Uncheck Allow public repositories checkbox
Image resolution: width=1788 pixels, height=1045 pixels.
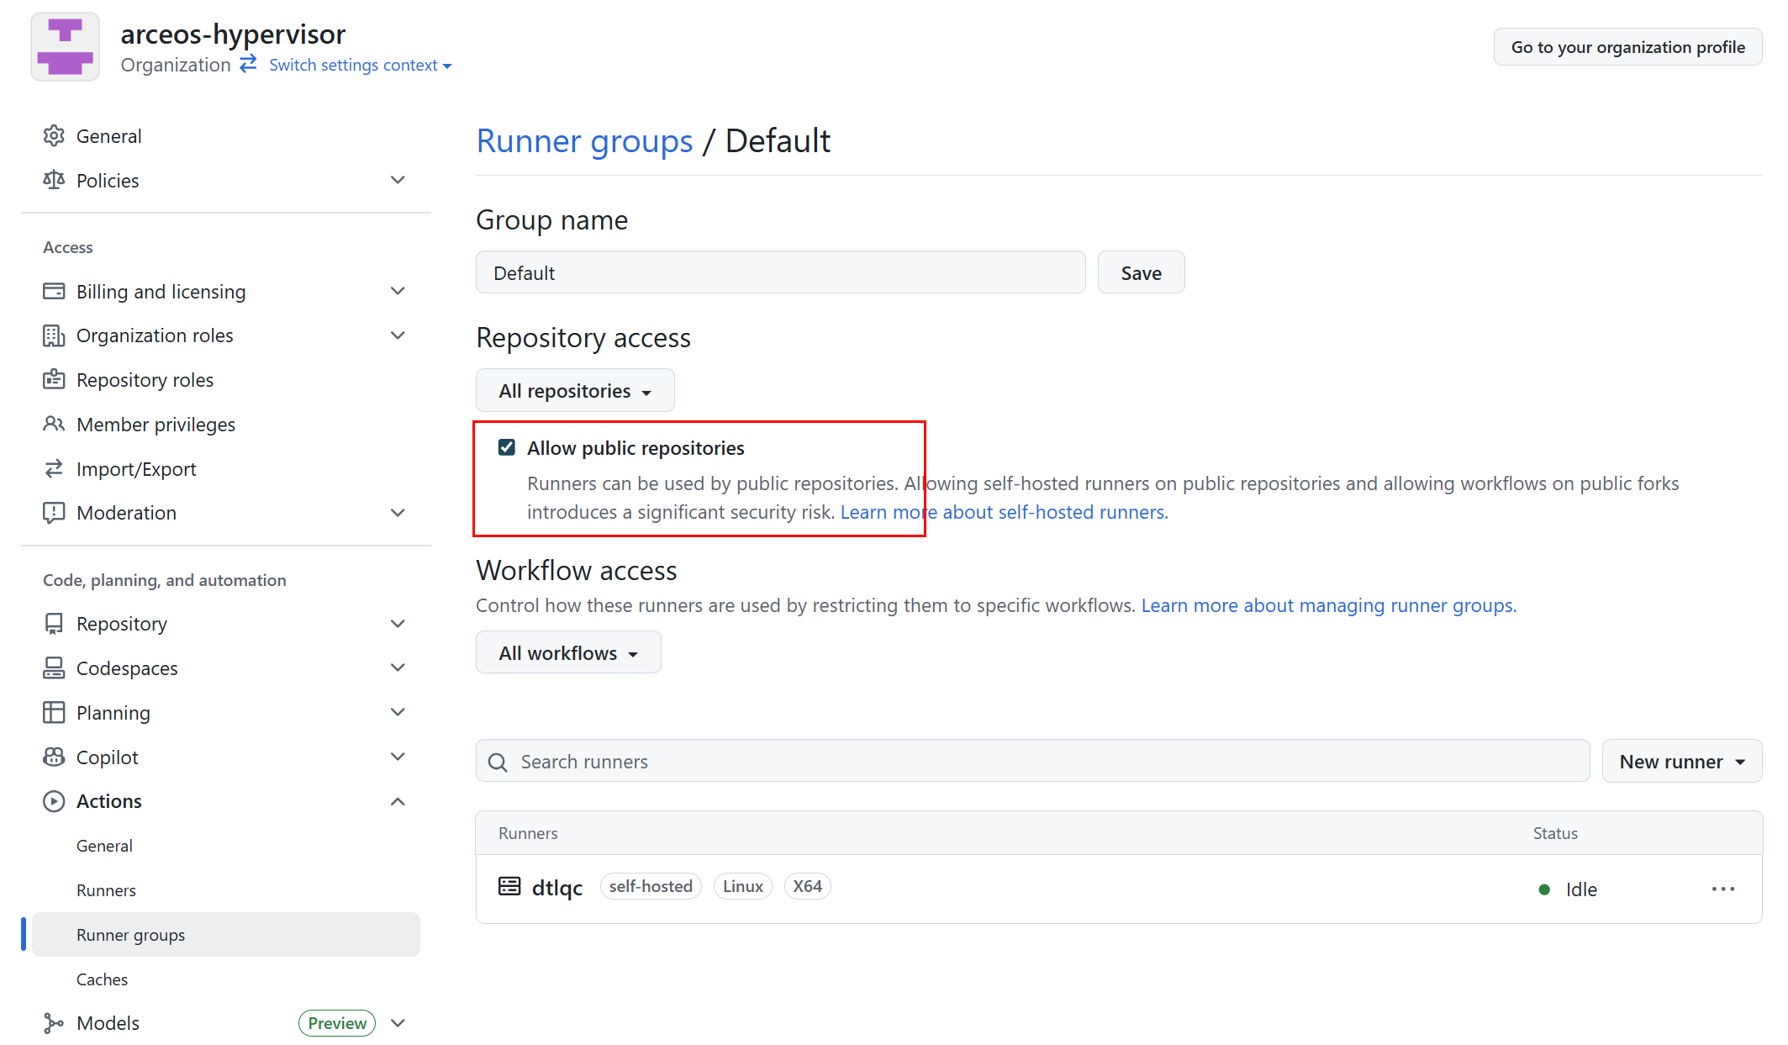pos(507,448)
